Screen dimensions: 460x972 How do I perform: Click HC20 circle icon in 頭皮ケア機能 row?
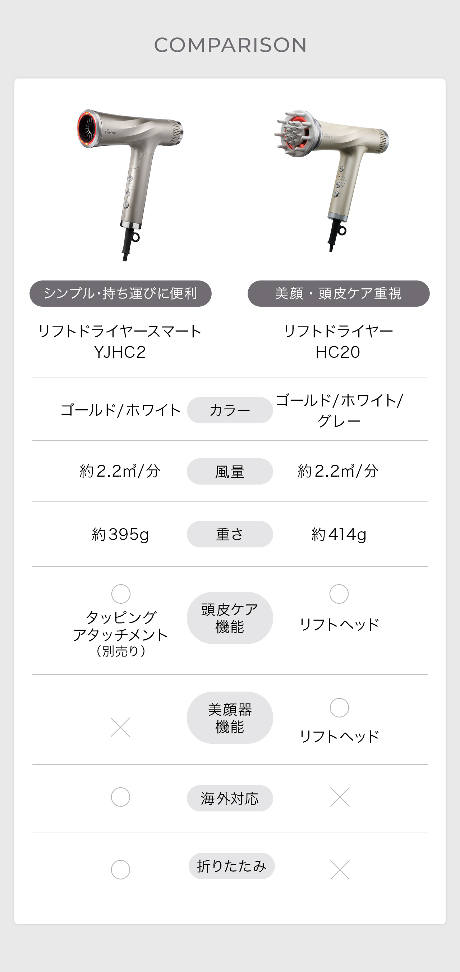(339, 594)
